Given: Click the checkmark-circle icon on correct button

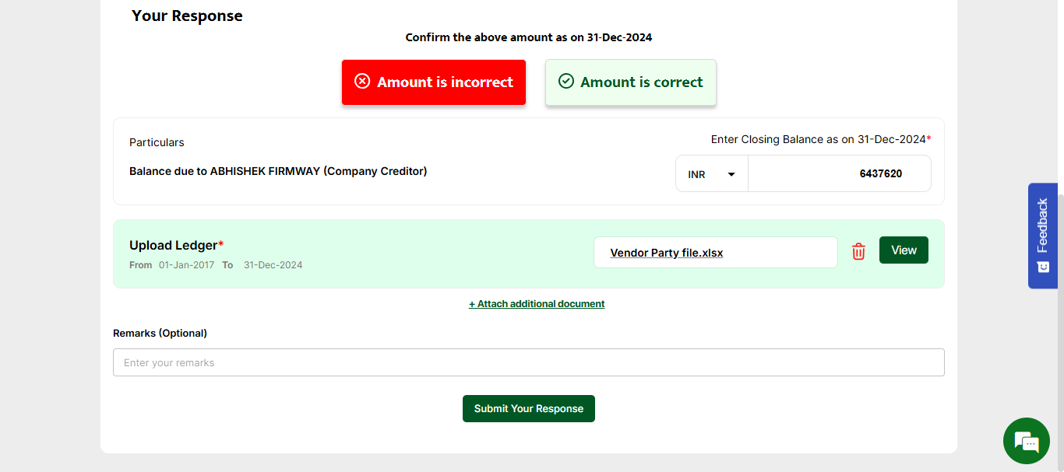Looking at the screenshot, I should point(566,82).
